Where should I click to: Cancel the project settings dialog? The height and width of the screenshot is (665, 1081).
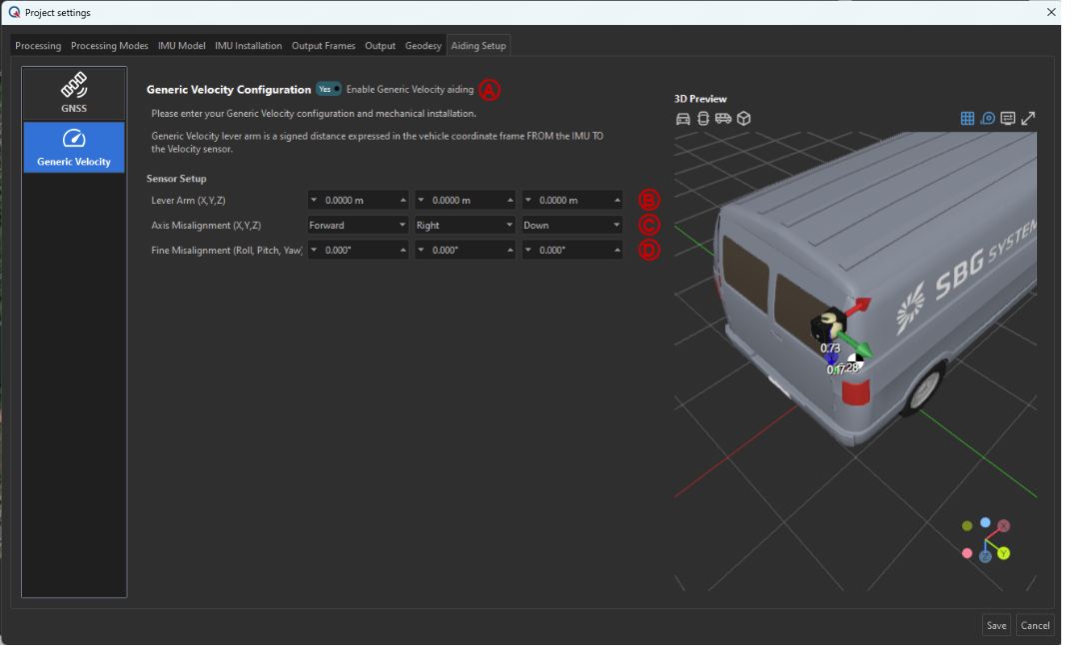click(x=1035, y=625)
